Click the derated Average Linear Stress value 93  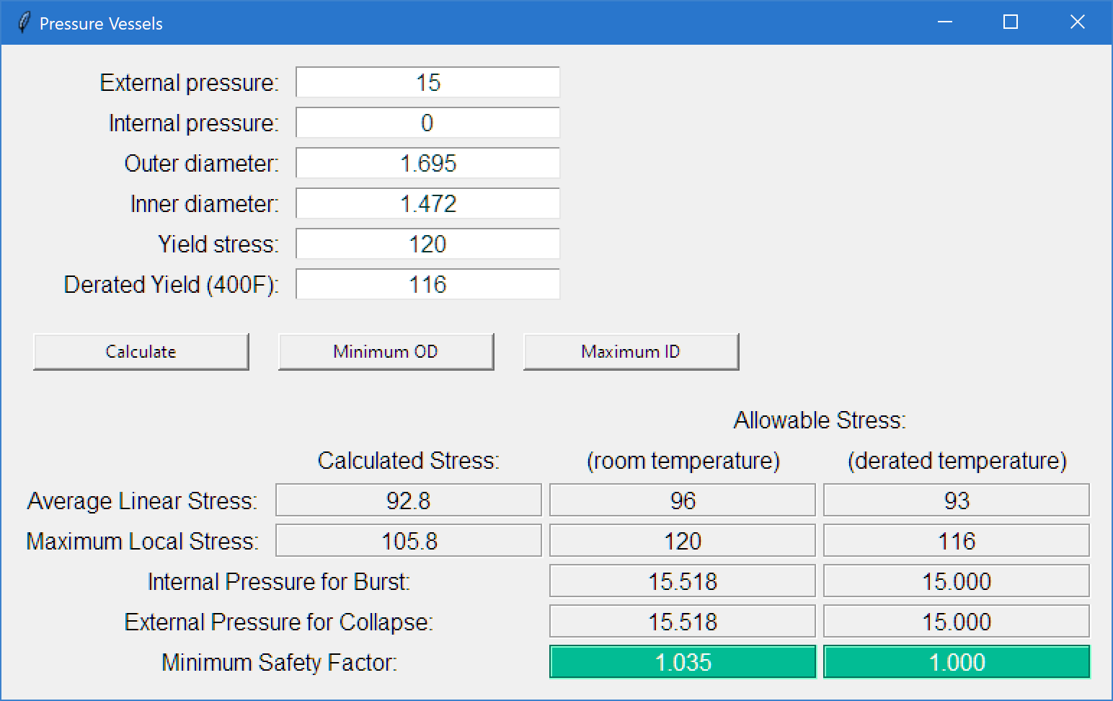[957, 501]
